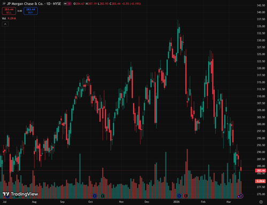Click the −0.55 (−0.19%) change value
Viewport: 267px width, 205px height.
coord(131,4)
